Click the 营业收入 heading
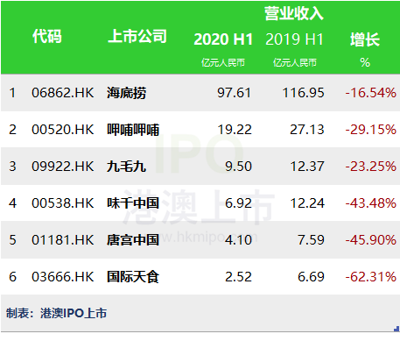400x341 pixels. tap(294, 14)
